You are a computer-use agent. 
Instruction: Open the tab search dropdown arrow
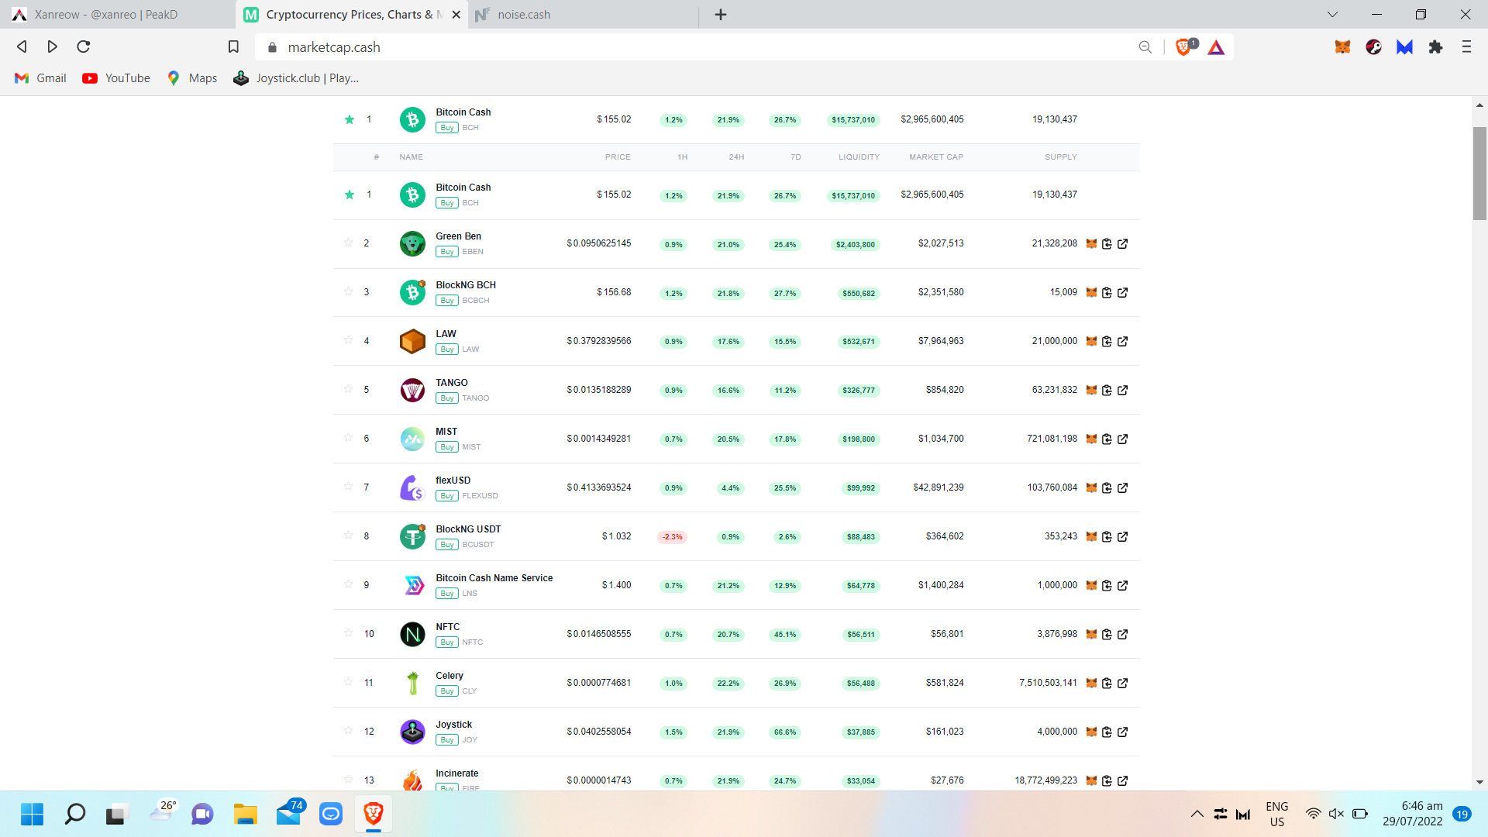1332,15
